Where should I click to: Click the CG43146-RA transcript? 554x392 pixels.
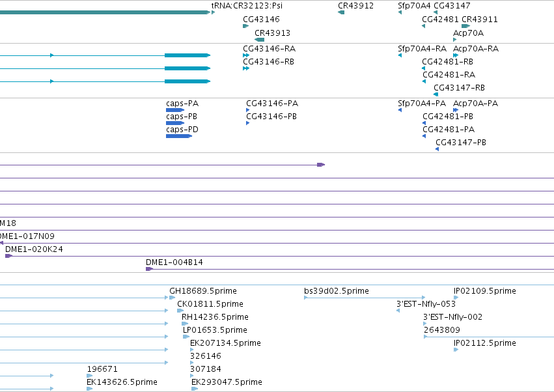tap(246, 55)
